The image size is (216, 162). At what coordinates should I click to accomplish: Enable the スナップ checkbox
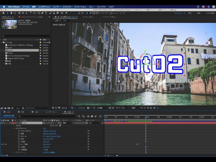click(111, 13)
